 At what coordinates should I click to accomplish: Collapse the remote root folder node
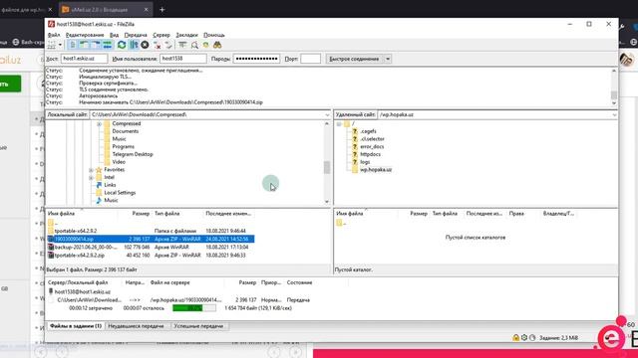coord(339,123)
